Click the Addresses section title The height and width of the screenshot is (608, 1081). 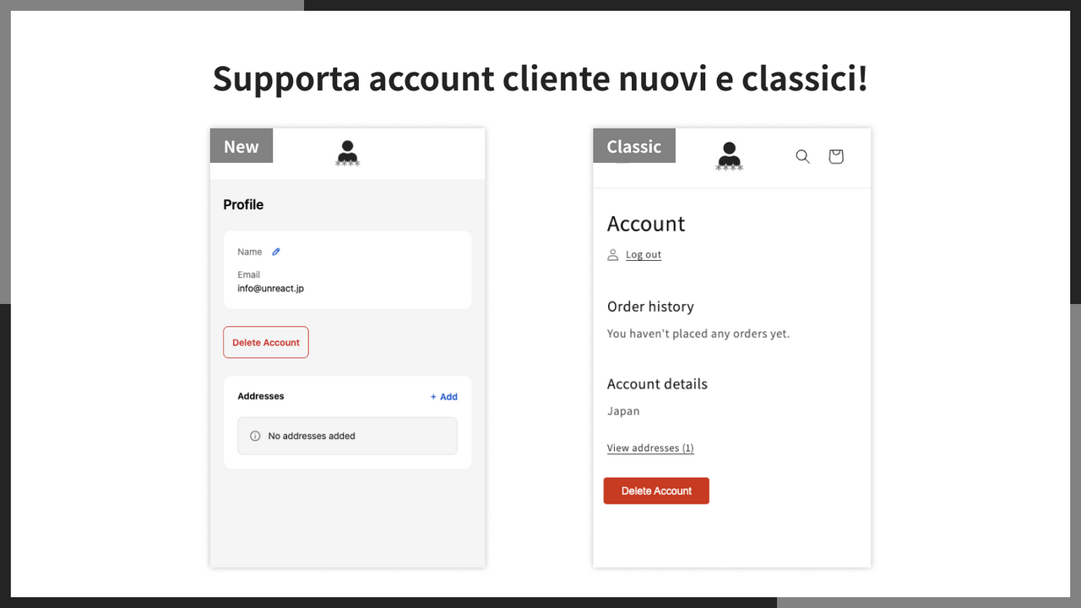tap(261, 396)
